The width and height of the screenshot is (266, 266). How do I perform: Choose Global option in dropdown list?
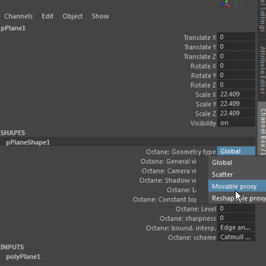coord(237,162)
